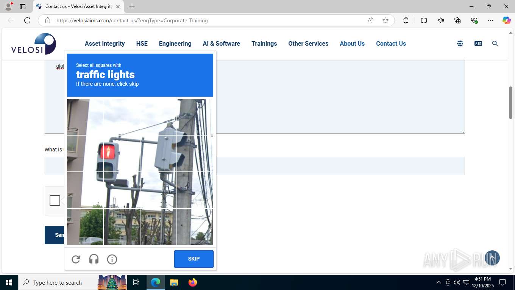Open Read aloud icon in the address bar
This screenshot has height=290, width=515.
tap(370, 20)
